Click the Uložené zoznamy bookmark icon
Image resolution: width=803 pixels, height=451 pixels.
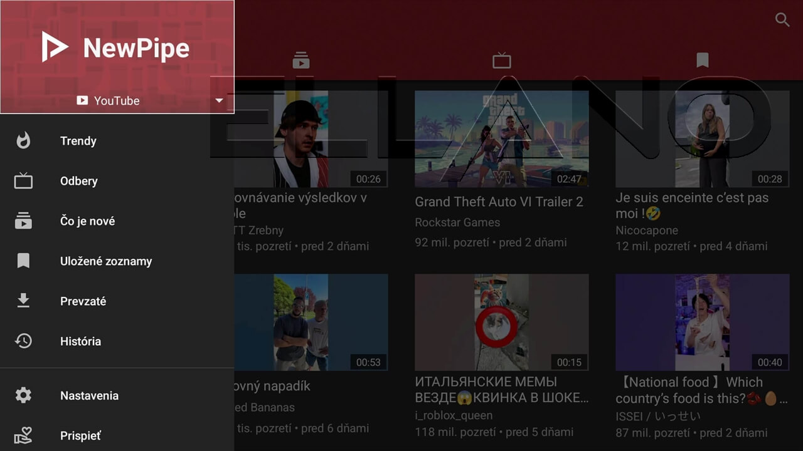(x=23, y=261)
